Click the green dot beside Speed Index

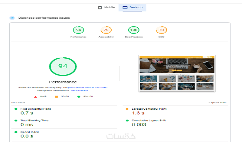pyautogui.click(x=16, y=132)
